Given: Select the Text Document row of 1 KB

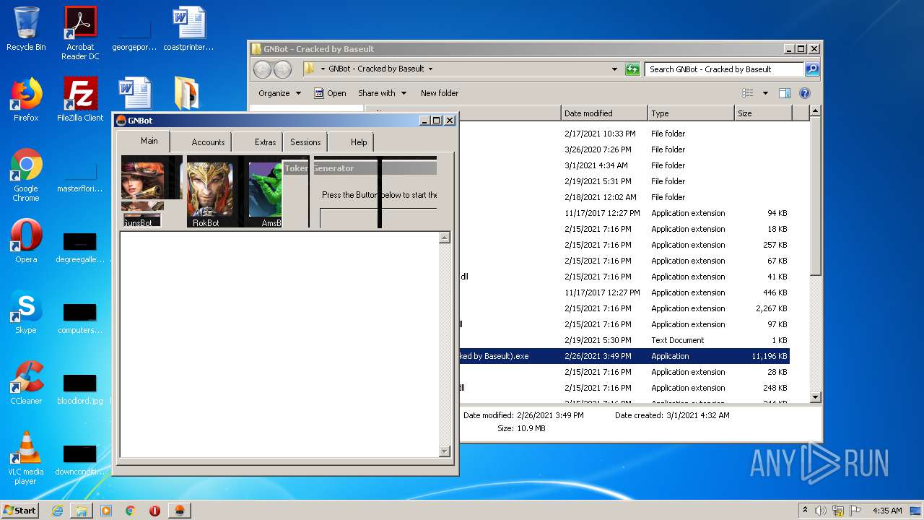Looking at the screenshot, I should pos(624,340).
